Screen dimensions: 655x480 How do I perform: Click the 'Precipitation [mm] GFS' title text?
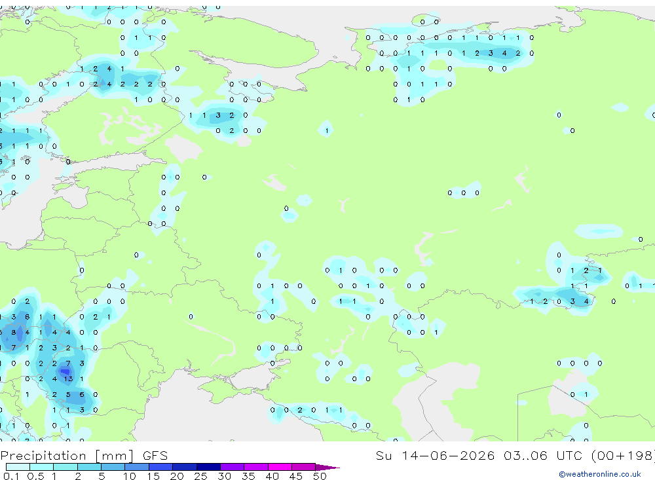[84, 456]
